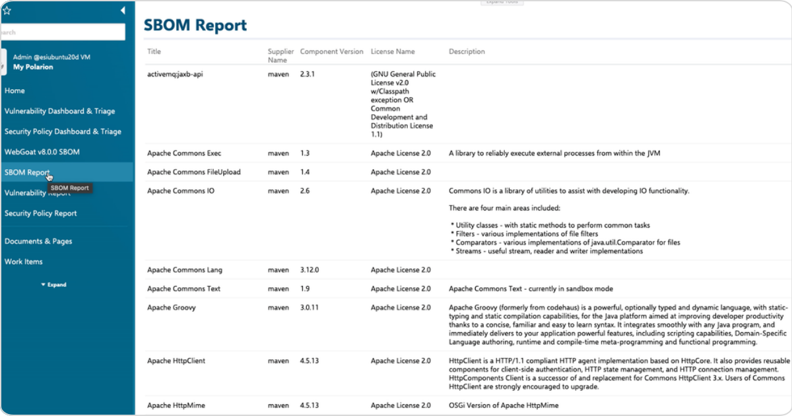Click version 3.12.0 cell
This screenshot has height=416, width=792.
coord(309,270)
